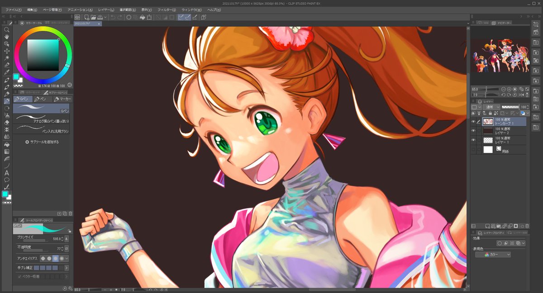
Task: Select the Text tool (A)
Action: (x=7, y=173)
